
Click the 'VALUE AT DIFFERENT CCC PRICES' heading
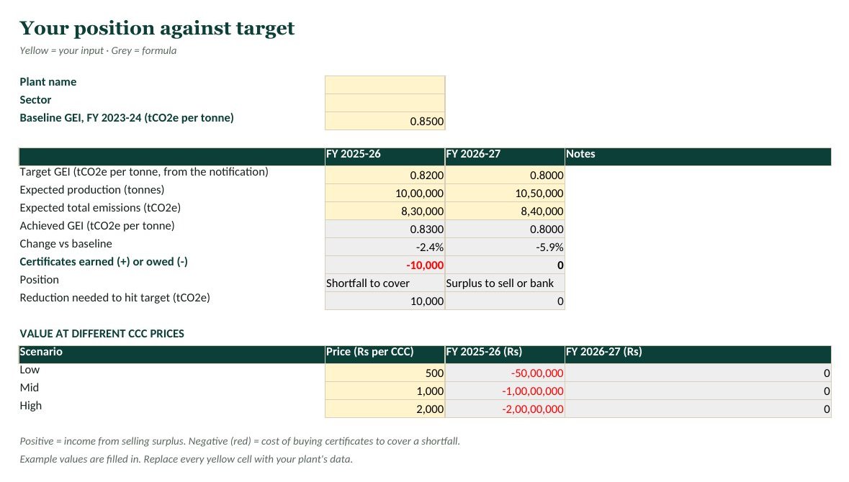click(x=102, y=334)
